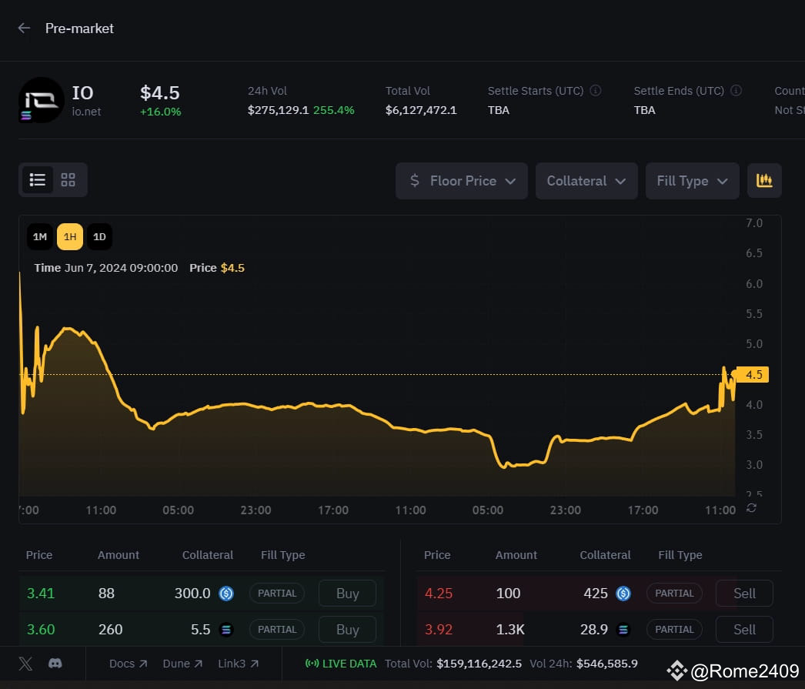The width and height of the screenshot is (805, 689).
Task: Switch to list view layout
Action: click(38, 179)
